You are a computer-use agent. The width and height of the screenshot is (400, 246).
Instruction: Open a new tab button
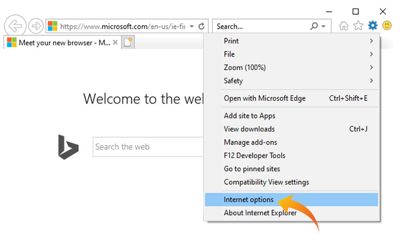tap(129, 42)
